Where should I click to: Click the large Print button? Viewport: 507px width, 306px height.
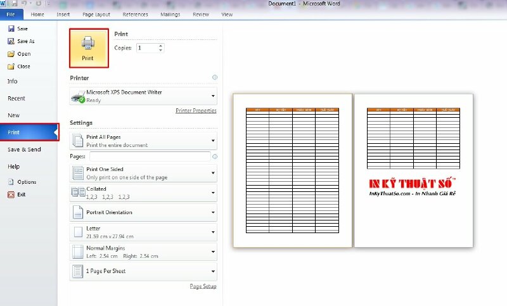click(89, 48)
